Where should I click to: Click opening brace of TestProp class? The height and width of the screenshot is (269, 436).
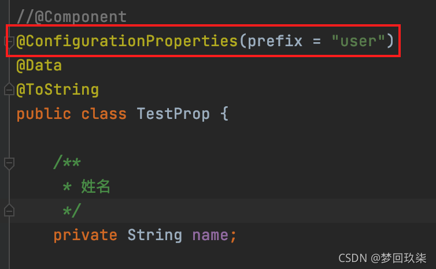point(224,114)
